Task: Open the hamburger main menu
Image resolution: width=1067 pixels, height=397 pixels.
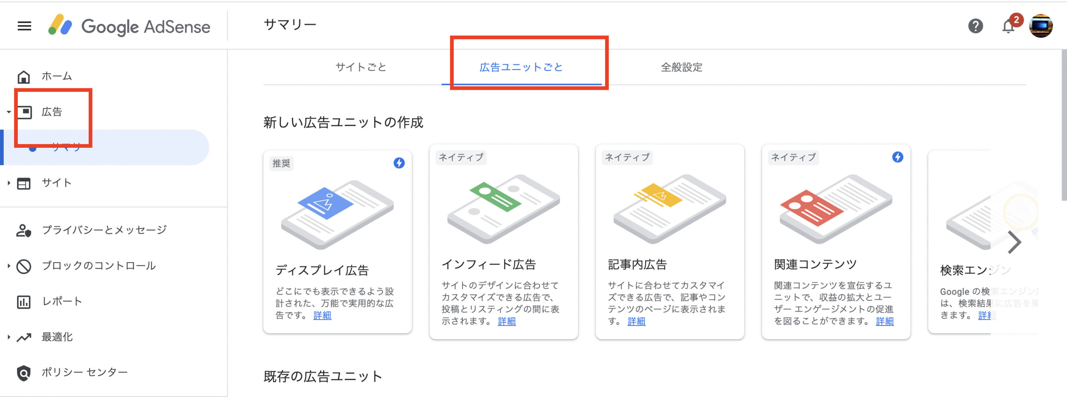Action: [24, 26]
